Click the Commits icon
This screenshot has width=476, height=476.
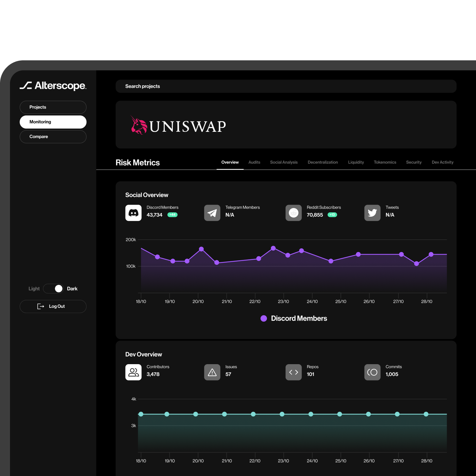[x=372, y=372]
